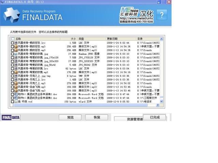The height and width of the screenshot is (163, 218).
Task: Click mp3 icon of 凤凰传奇-月亮之上.mp3
Action: [x=16, y=83]
